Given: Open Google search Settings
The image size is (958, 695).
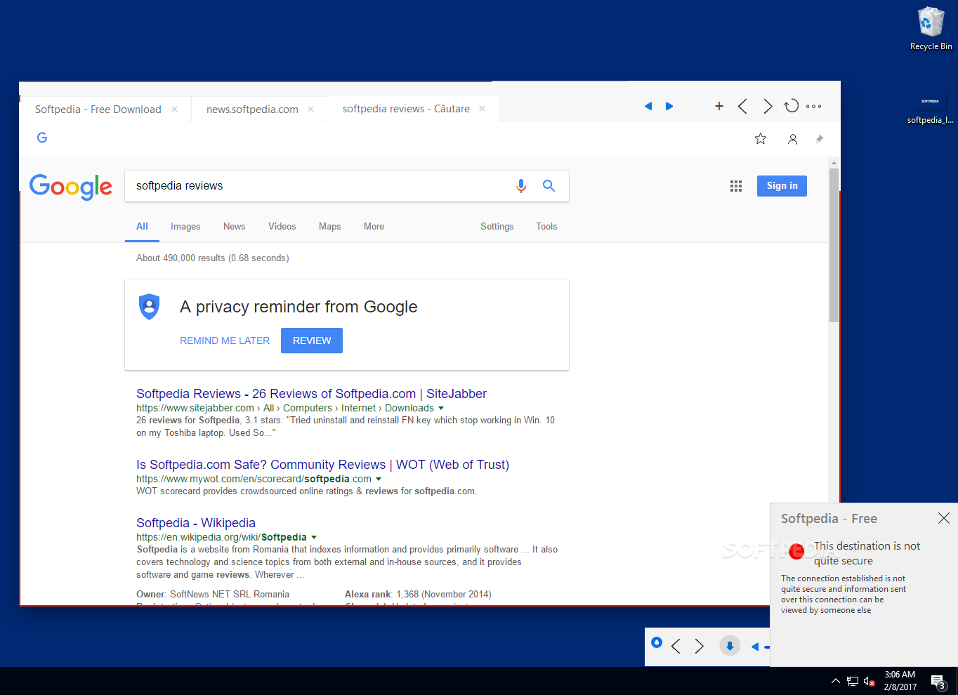Looking at the screenshot, I should click(x=497, y=226).
